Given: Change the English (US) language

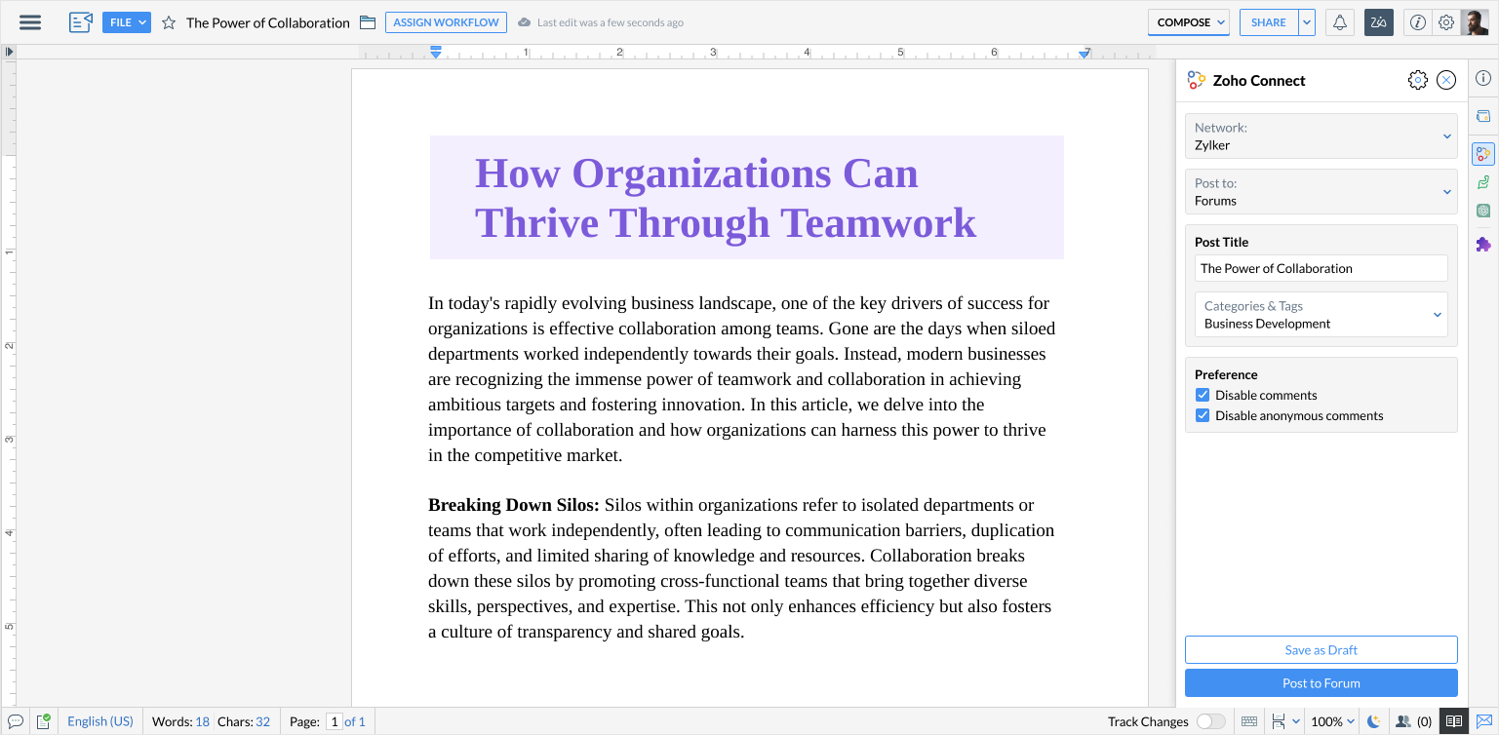Looking at the screenshot, I should coord(100,721).
